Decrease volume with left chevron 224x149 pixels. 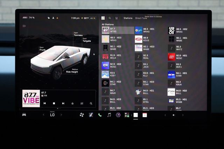[x=165, y=115]
